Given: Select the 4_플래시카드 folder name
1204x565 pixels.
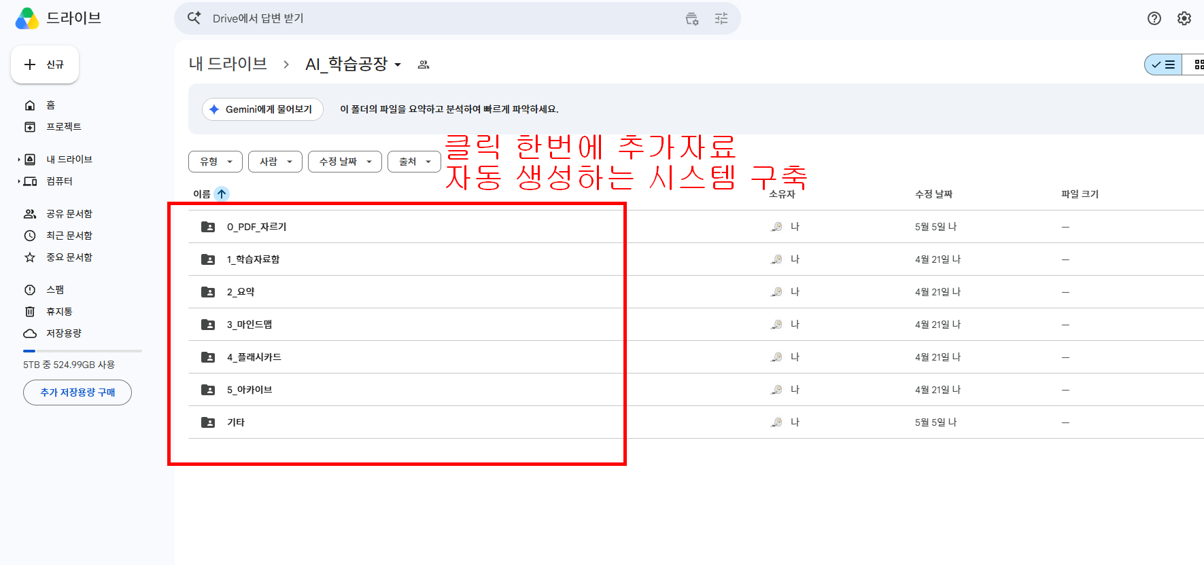Looking at the screenshot, I should [x=254, y=357].
